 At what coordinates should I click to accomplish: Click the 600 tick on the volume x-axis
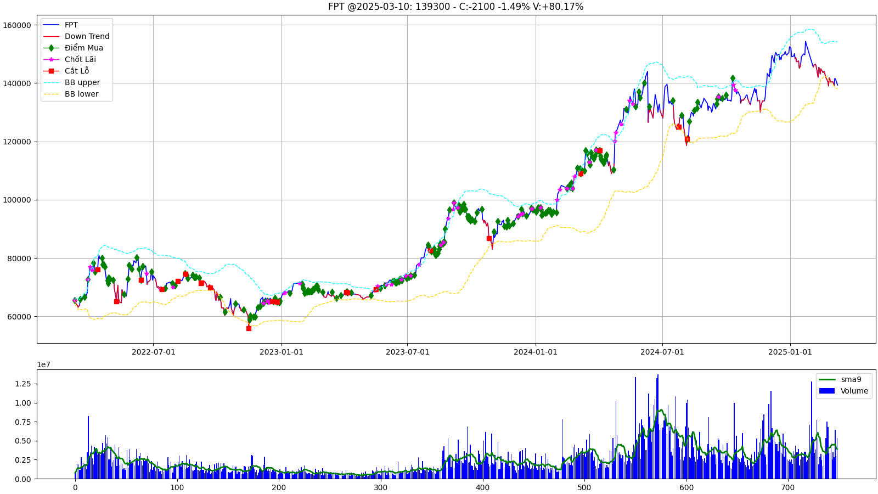pyautogui.click(x=686, y=487)
